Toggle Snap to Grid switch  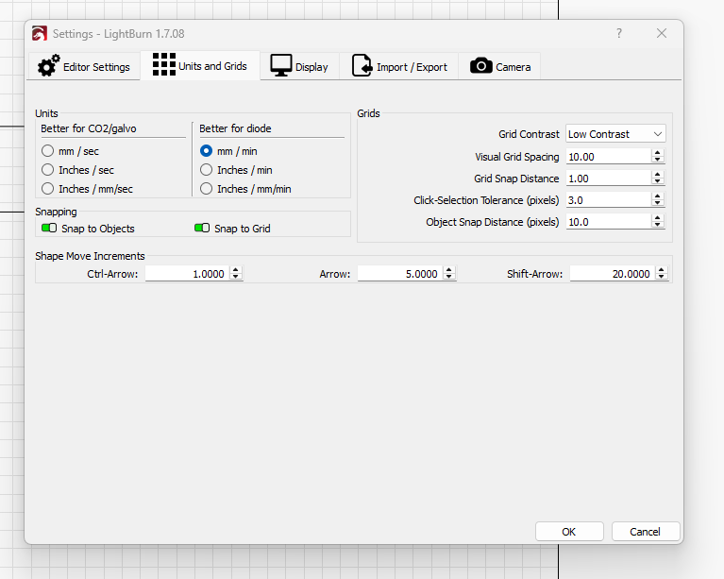(x=202, y=228)
